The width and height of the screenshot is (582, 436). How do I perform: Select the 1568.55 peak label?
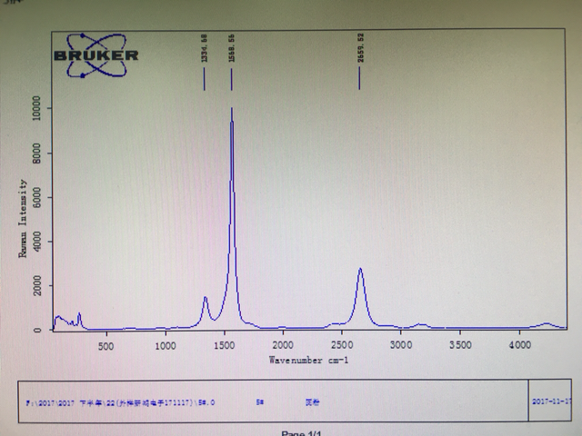pos(232,48)
